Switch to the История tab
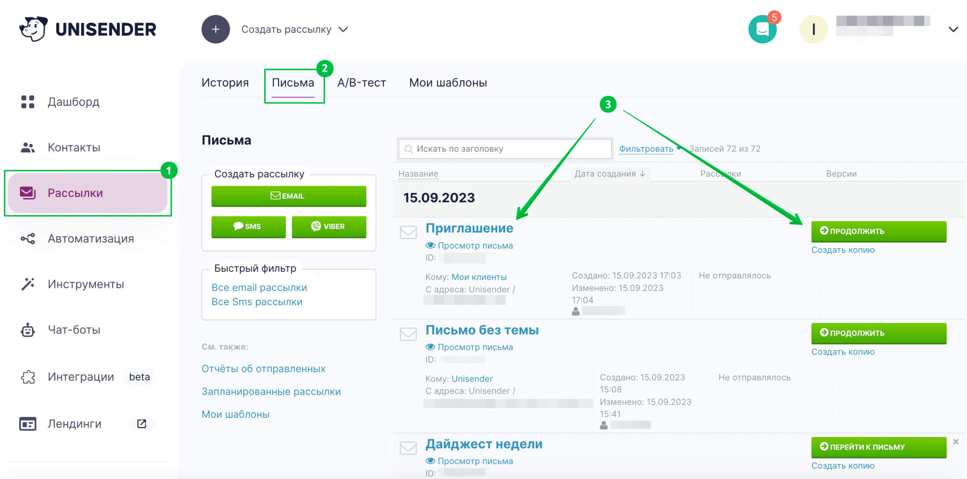Screen dimensions: 967x479 (x=225, y=82)
